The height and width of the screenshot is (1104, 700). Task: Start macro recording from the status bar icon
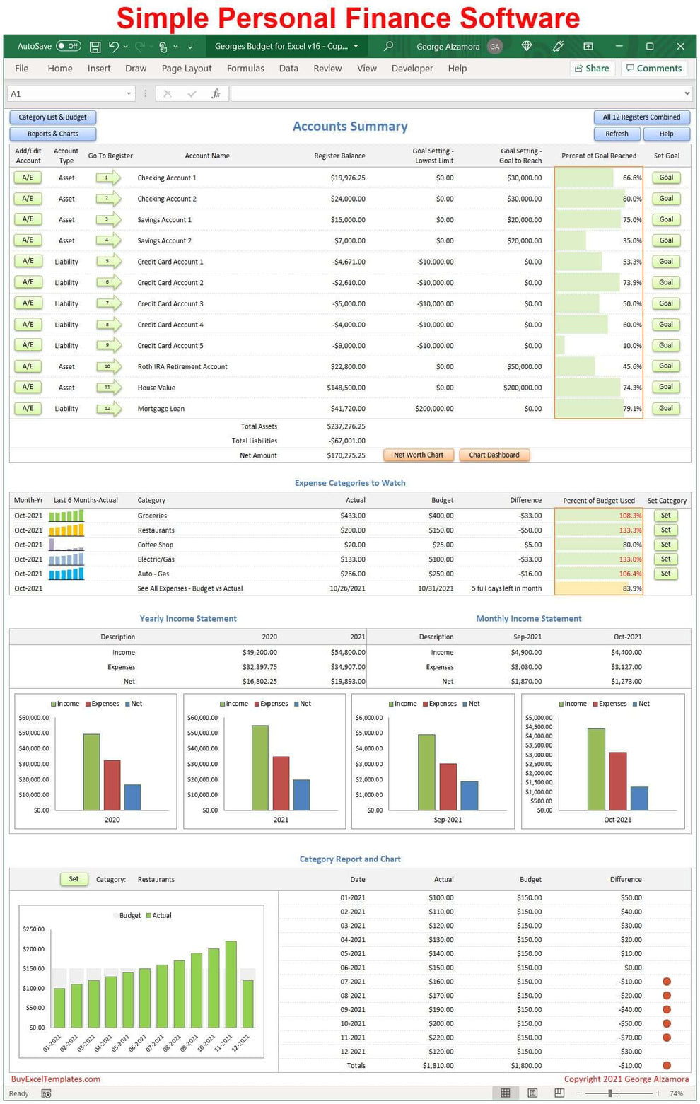[46, 1093]
